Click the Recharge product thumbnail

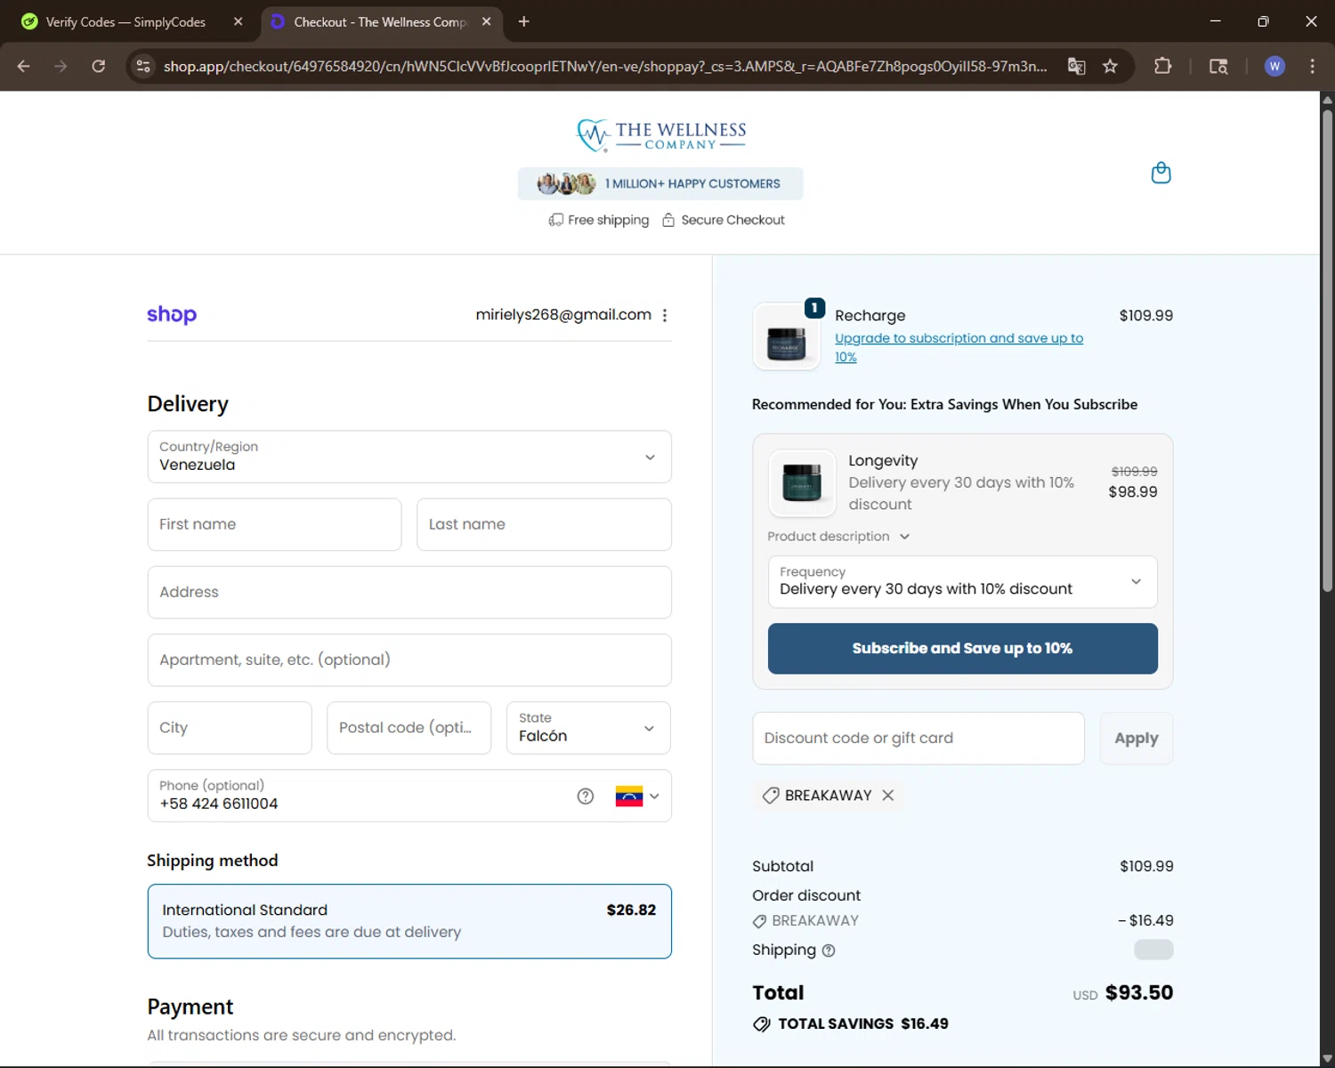click(787, 337)
